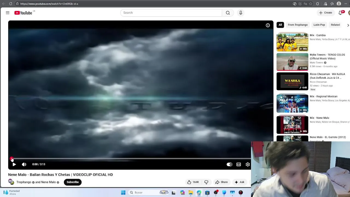View site information lock icon
This screenshot has width=350, height=197.
[17, 4]
